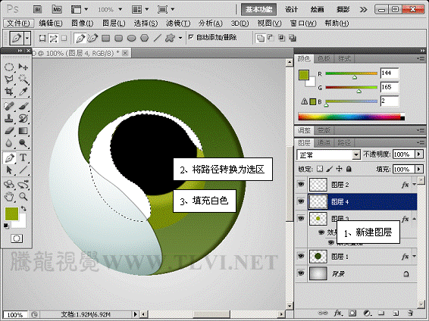Toggle lock transparent pixels
Image resolution: width=429 pixels, height=321 pixels.
[320, 169]
